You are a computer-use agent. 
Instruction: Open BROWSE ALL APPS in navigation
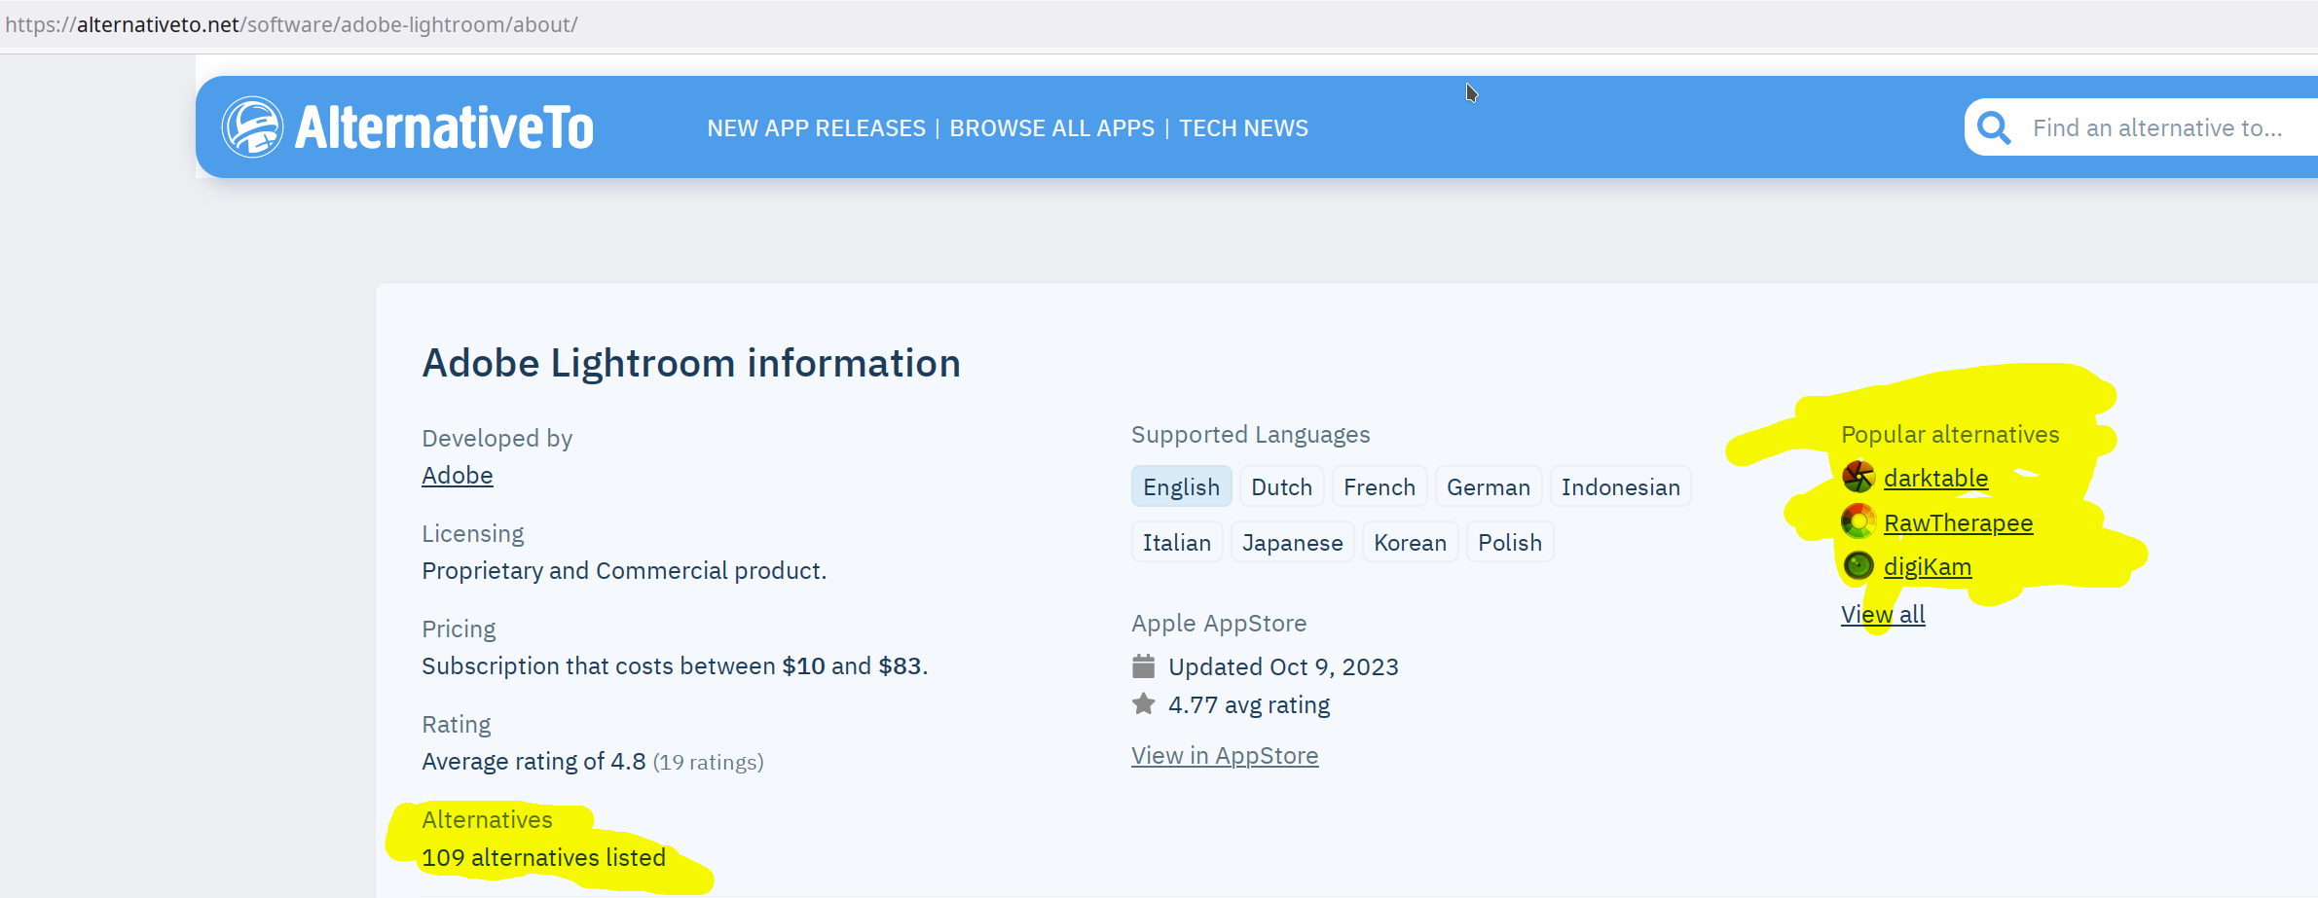[x=1051, y=128]
